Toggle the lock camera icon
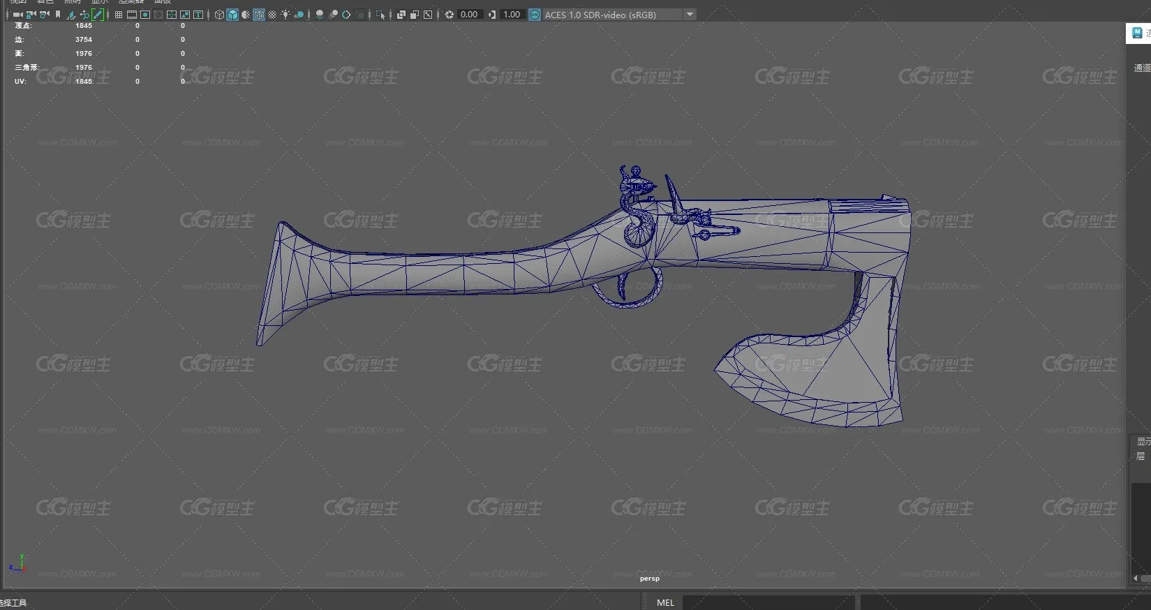 (31, 15)
